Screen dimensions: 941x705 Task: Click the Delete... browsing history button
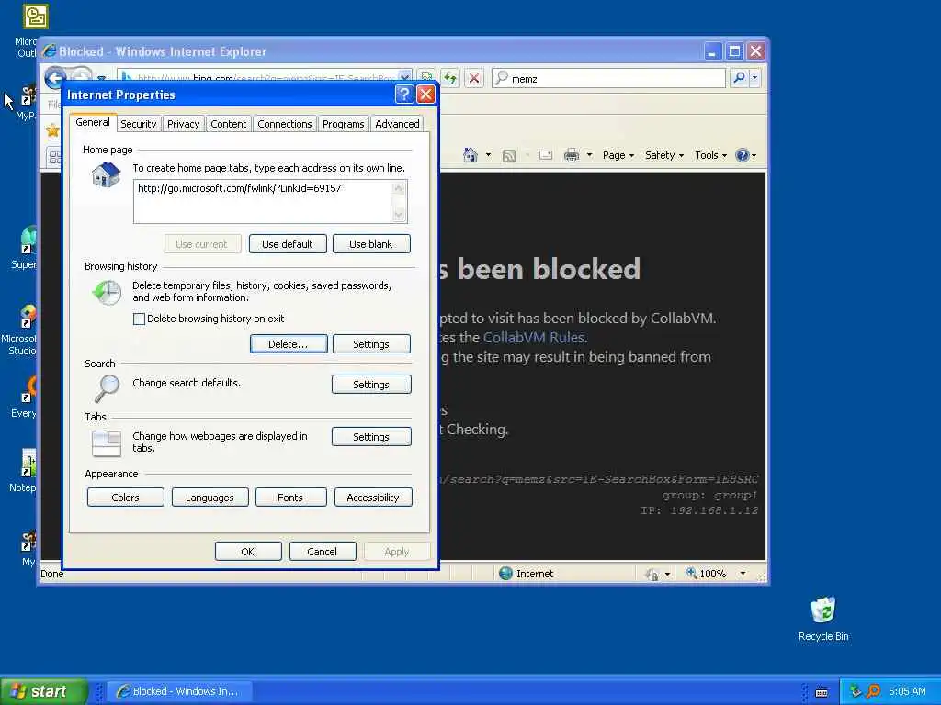[x=288, y=344]
